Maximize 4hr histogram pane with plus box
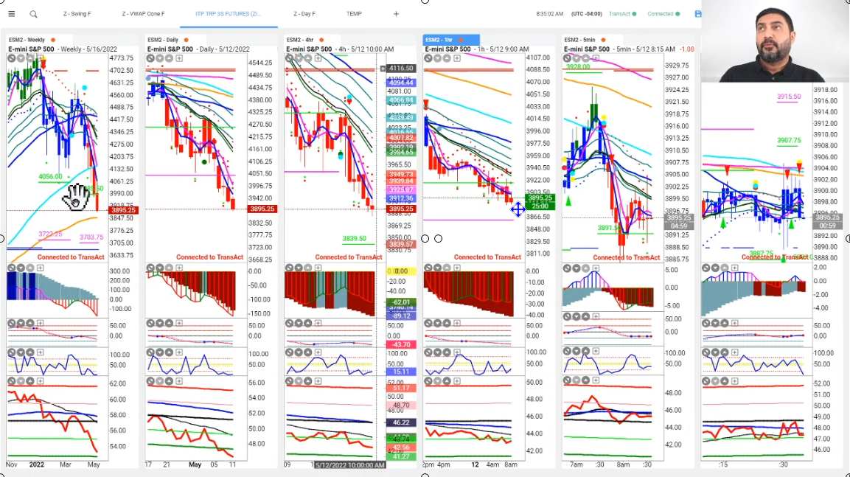This screenshot has width=850, height=477. click(318, 268)
